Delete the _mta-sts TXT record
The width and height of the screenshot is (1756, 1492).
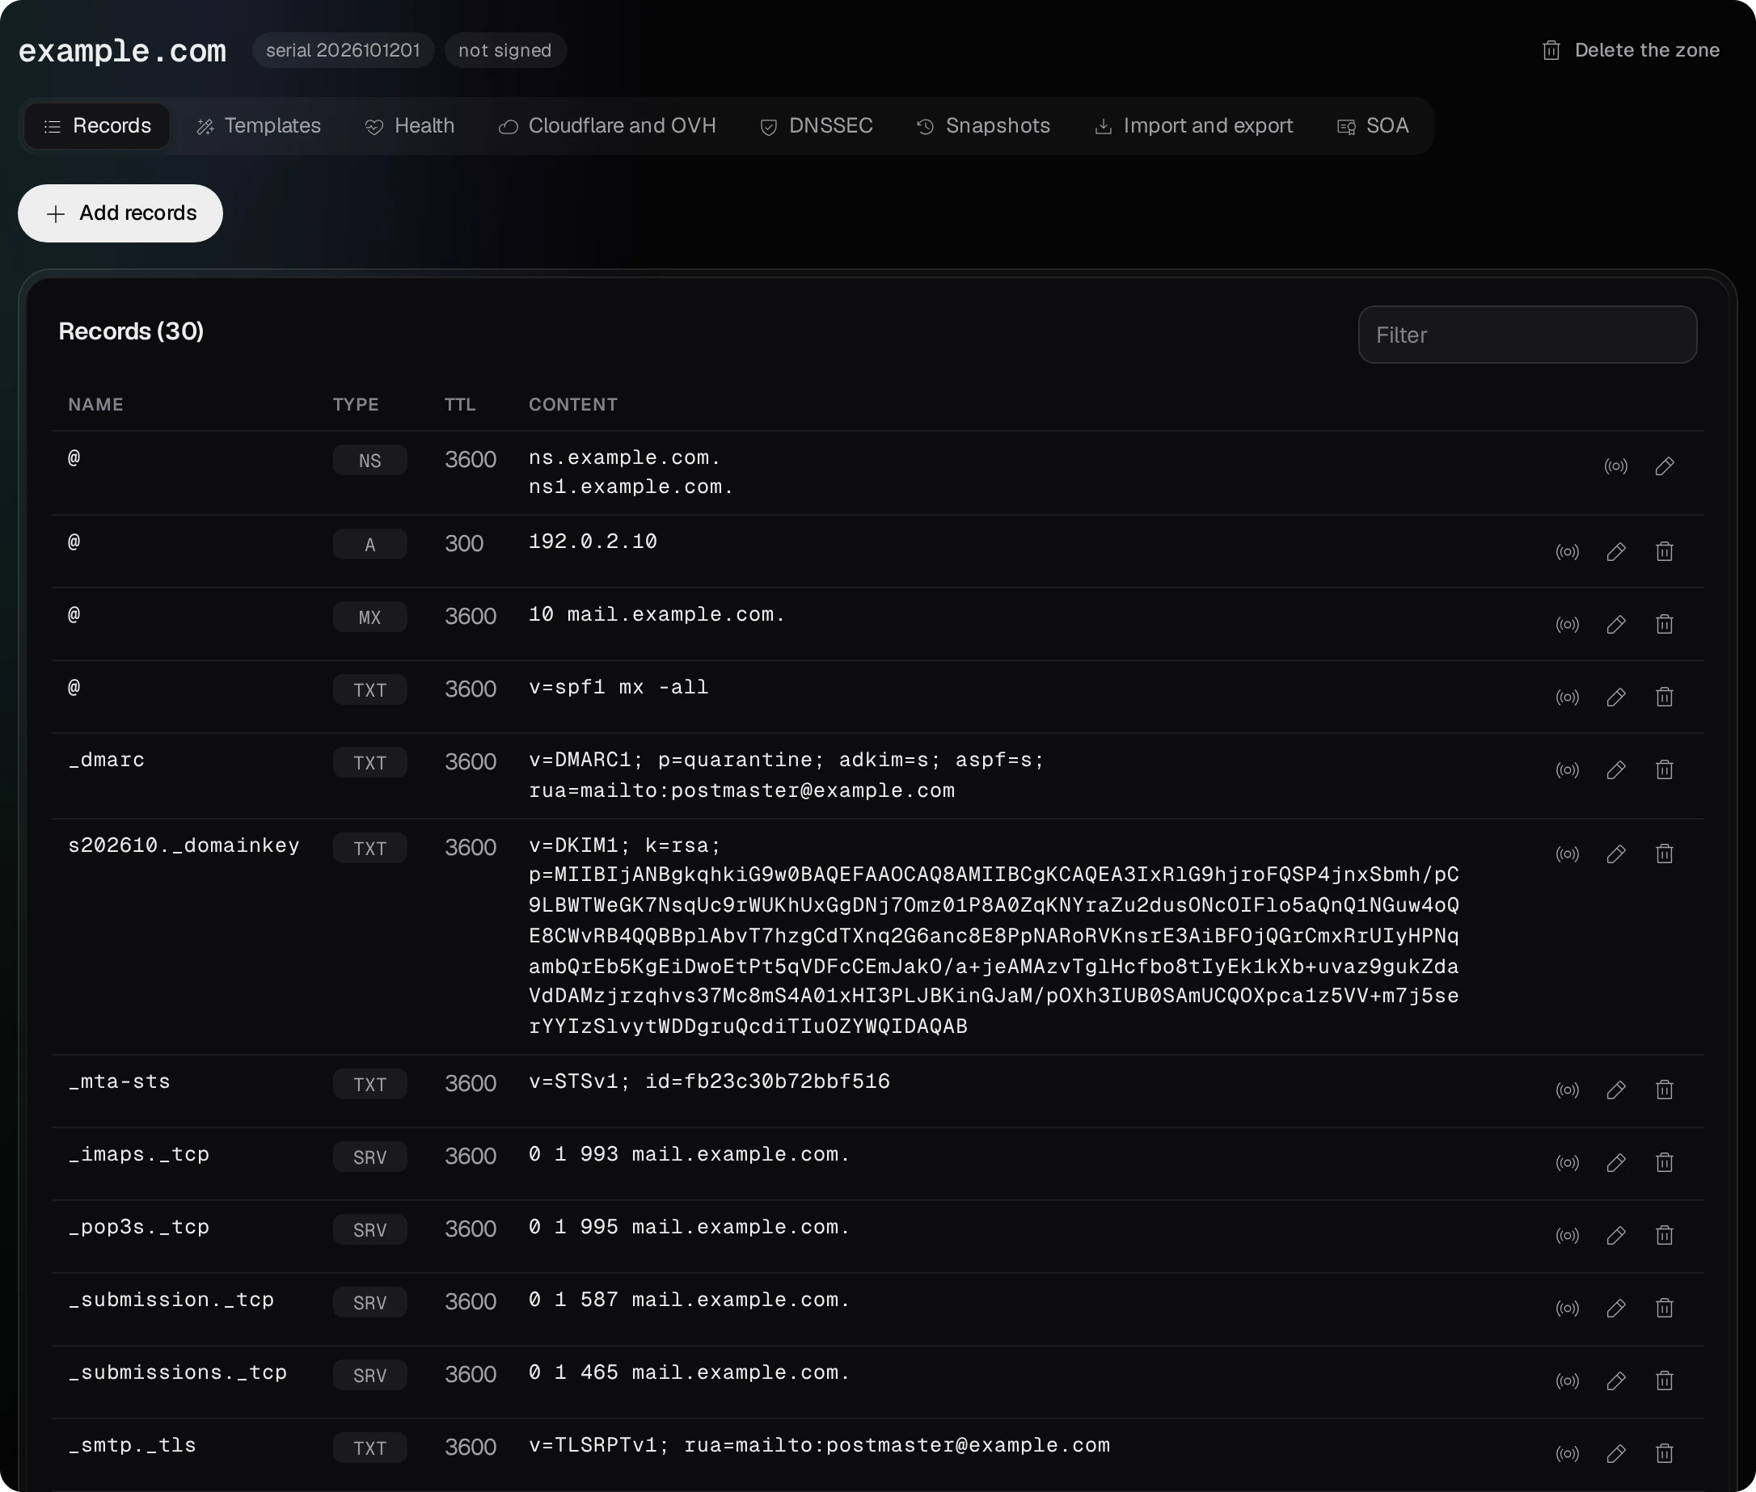[1665, 1089]
